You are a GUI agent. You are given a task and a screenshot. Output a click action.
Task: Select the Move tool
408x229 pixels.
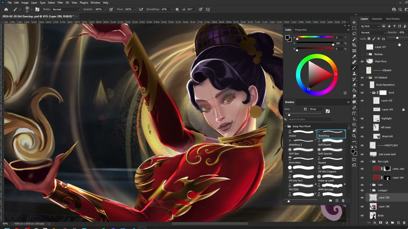click(x=354, y=22)
